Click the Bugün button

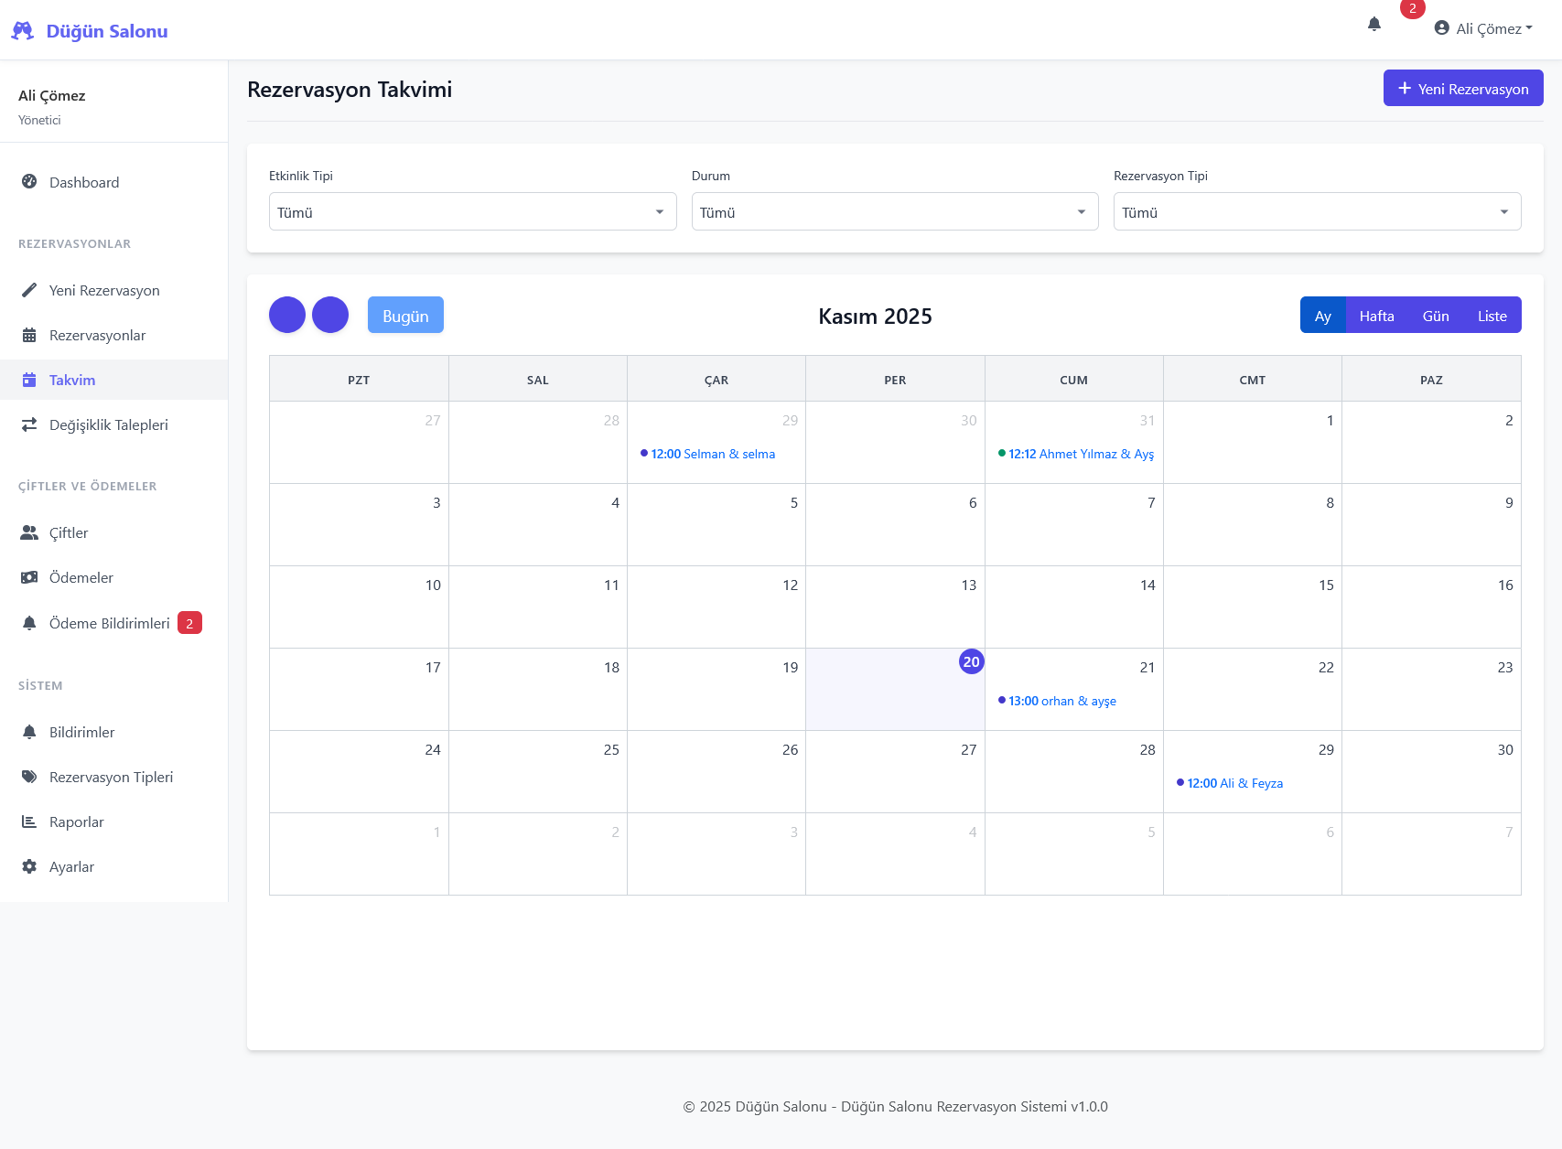click(x=405, y=316)
